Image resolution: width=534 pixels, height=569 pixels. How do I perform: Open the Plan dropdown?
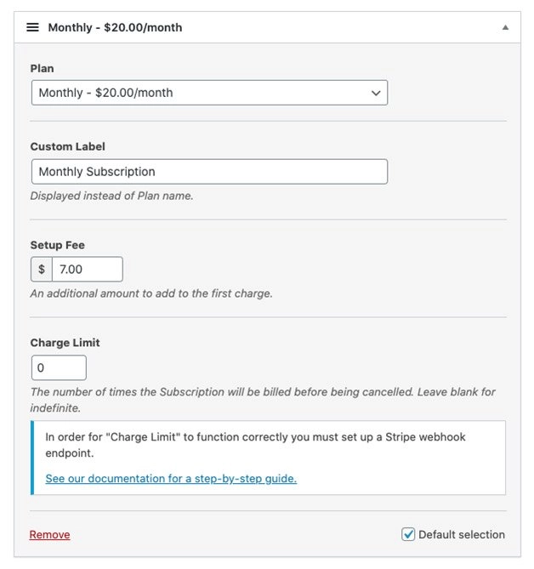click(208, 93)
